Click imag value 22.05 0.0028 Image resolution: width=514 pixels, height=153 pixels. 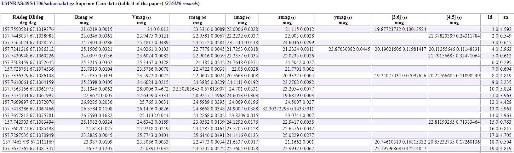[245, 69]
